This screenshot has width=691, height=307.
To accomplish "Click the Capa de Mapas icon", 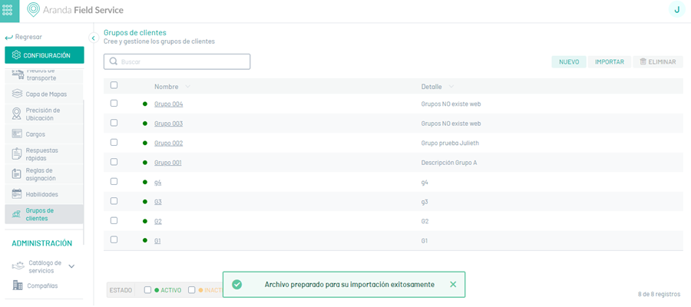I will click(x=17, y=94).
